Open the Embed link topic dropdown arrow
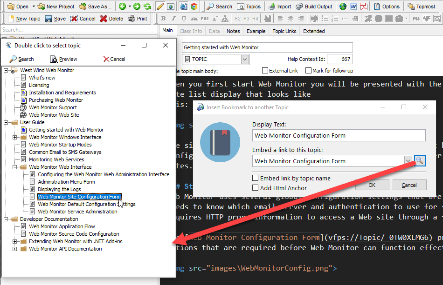 408,161
